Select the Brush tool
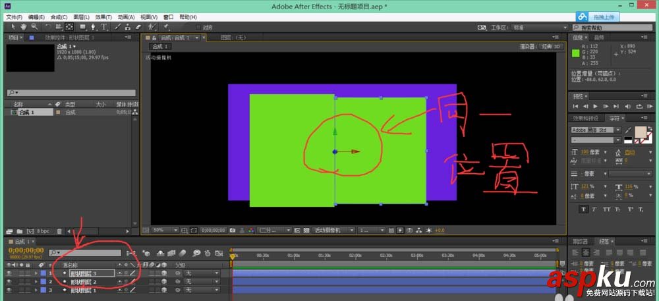This screenshot has height=301, width=659. (118, 27)
